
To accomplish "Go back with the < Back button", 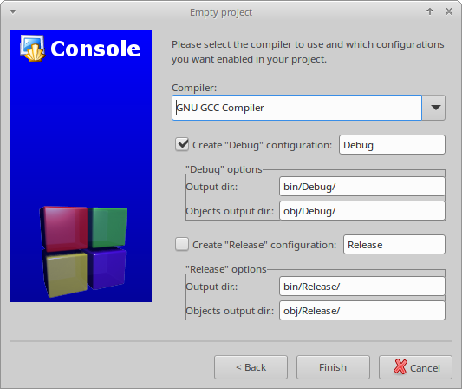I will tap(251, 367).
